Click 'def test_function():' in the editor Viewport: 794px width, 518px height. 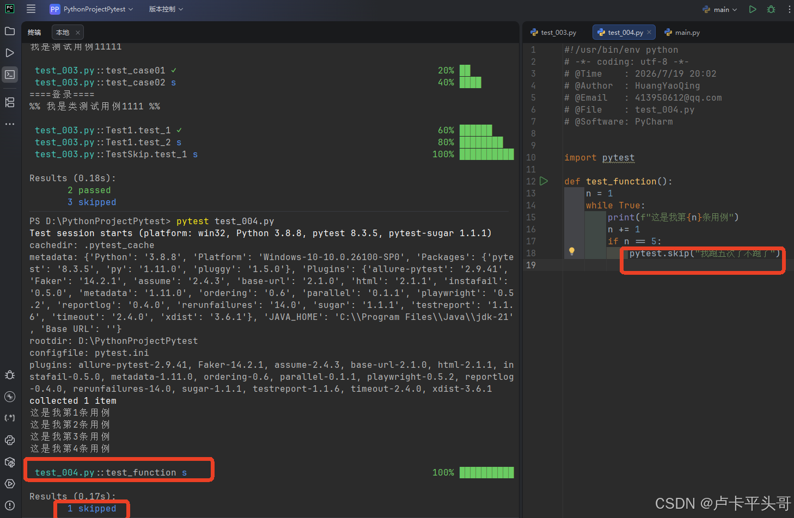pos(618,182)
